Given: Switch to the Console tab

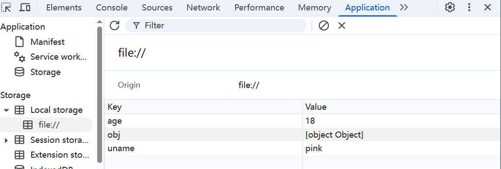Looking at the screenshot, I should click(x=112, y=8).
